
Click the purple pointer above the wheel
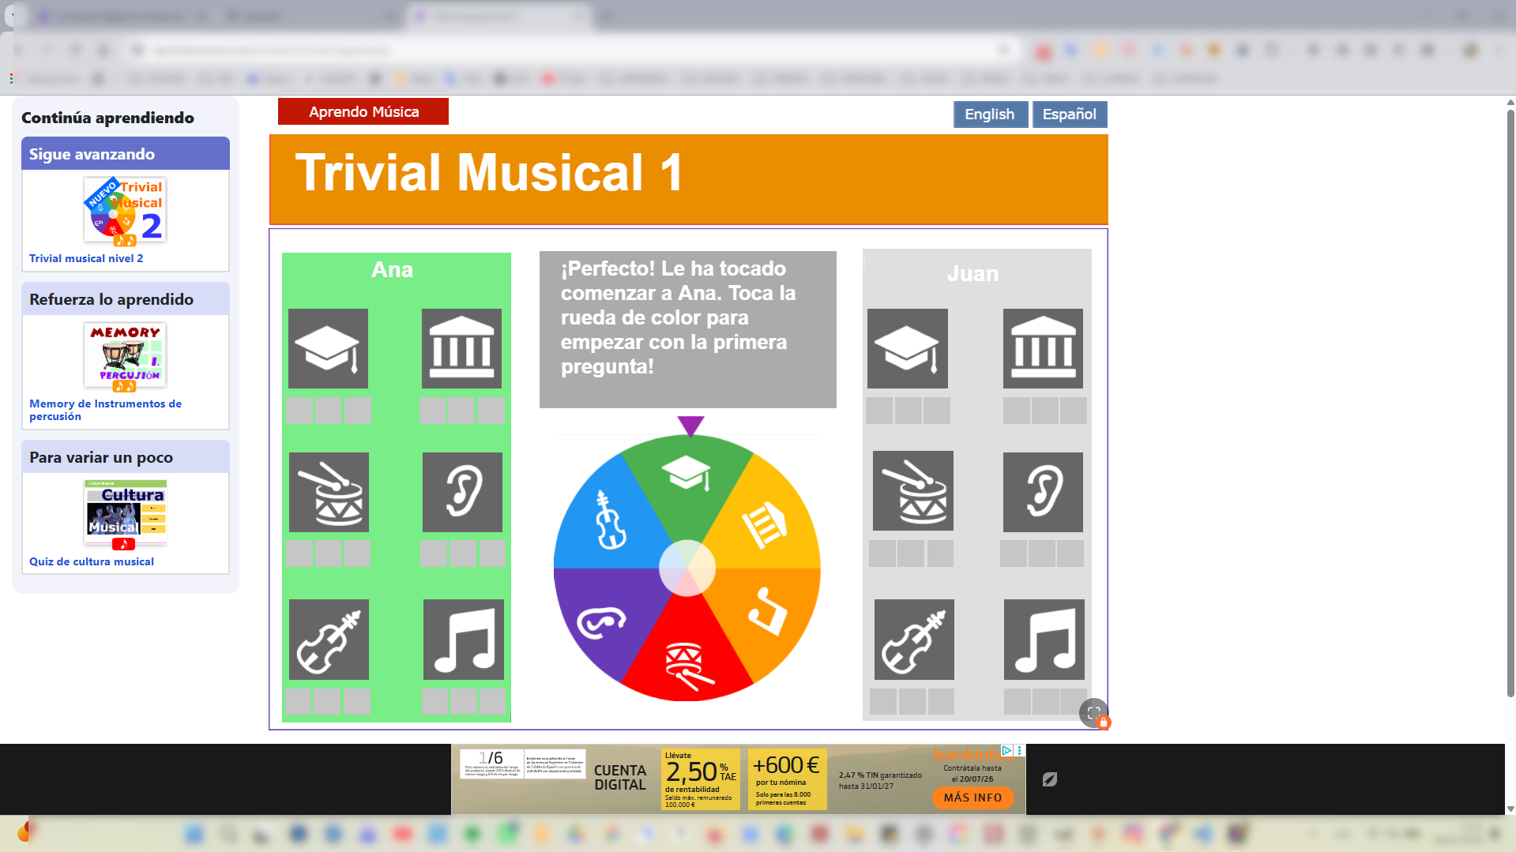[x=690, y=426]
